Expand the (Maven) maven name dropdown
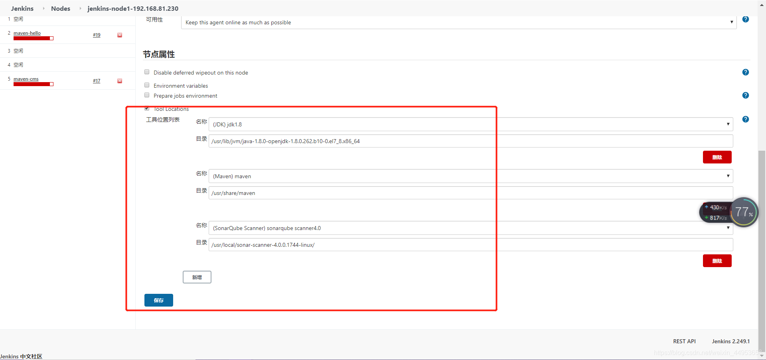766x360 pixels. tap(471, 176)
